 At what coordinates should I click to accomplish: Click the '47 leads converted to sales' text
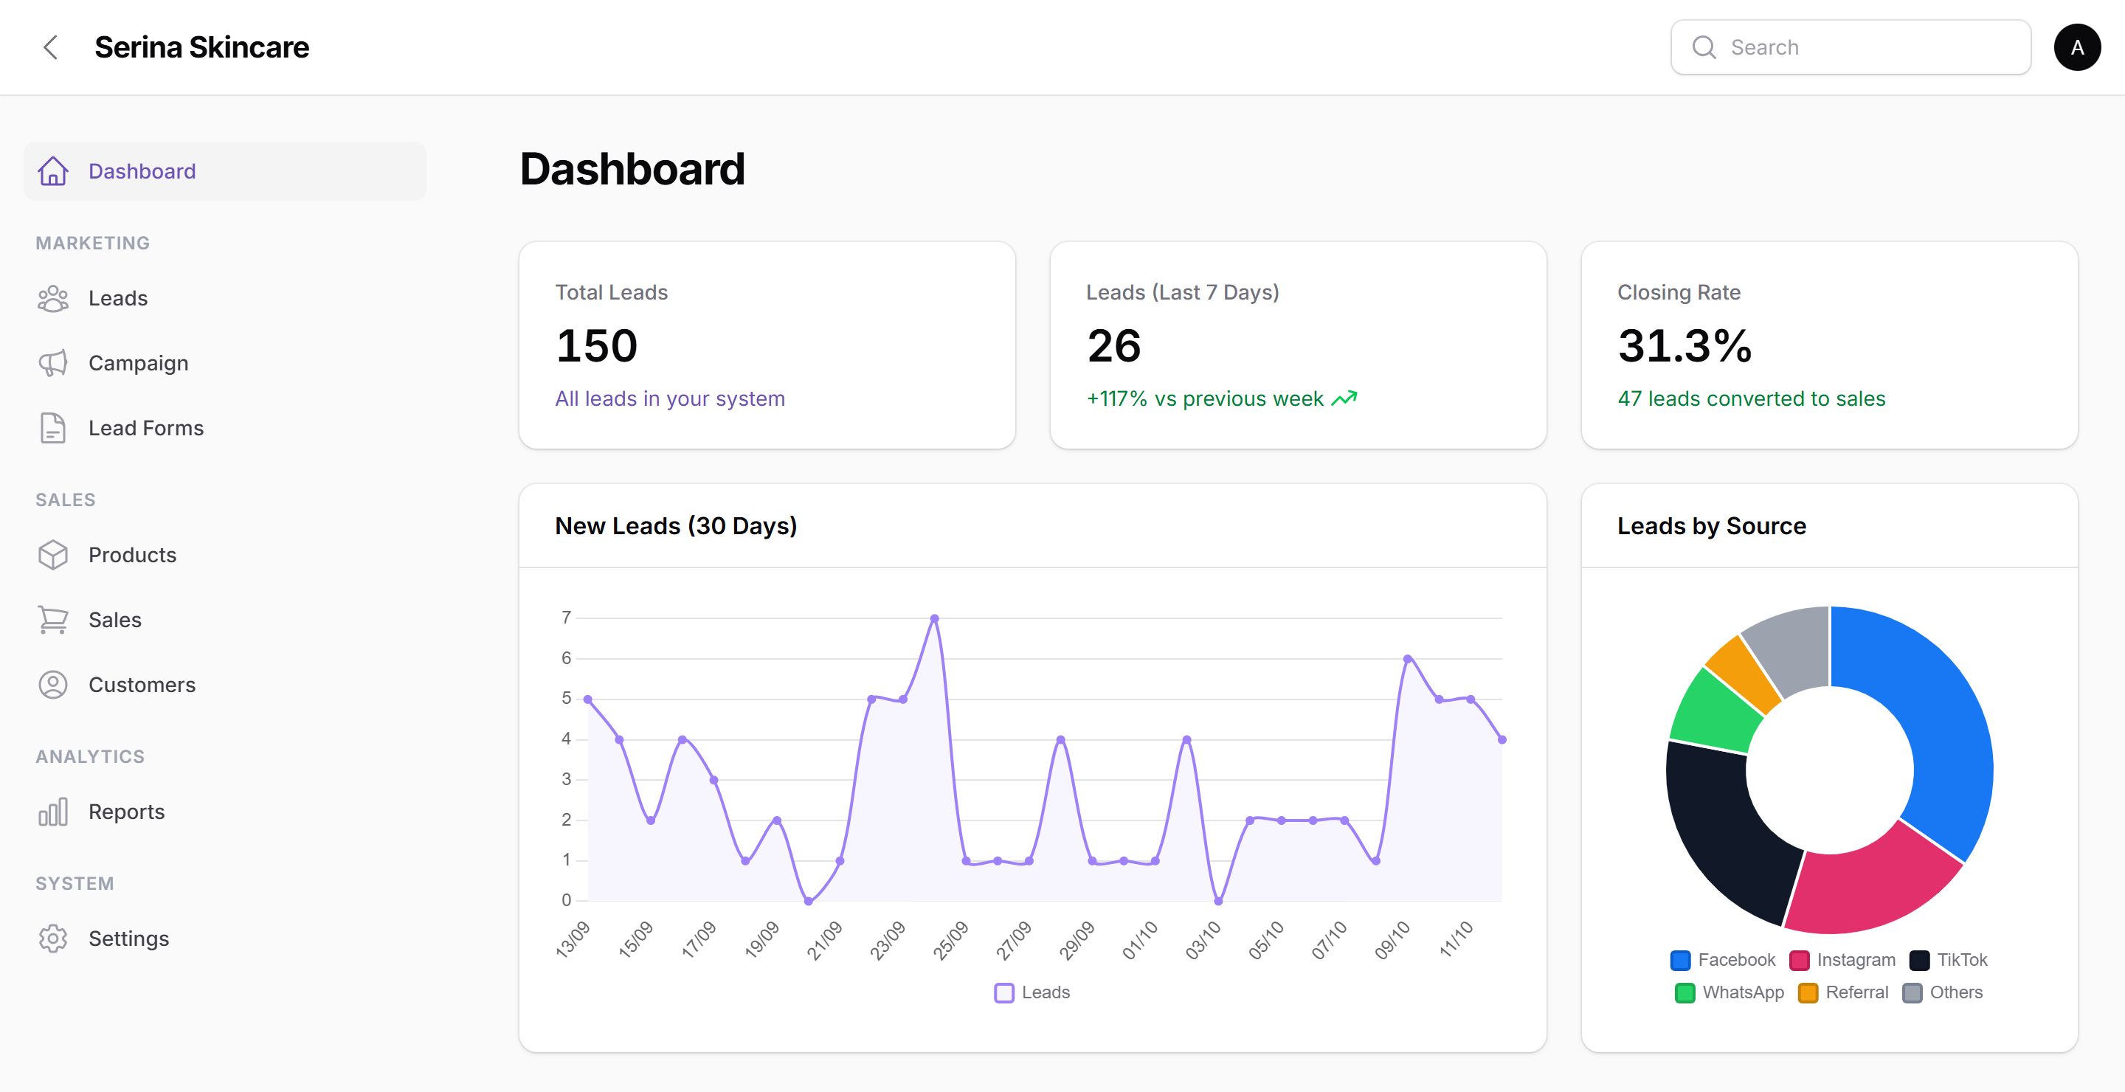[1752, 398]
